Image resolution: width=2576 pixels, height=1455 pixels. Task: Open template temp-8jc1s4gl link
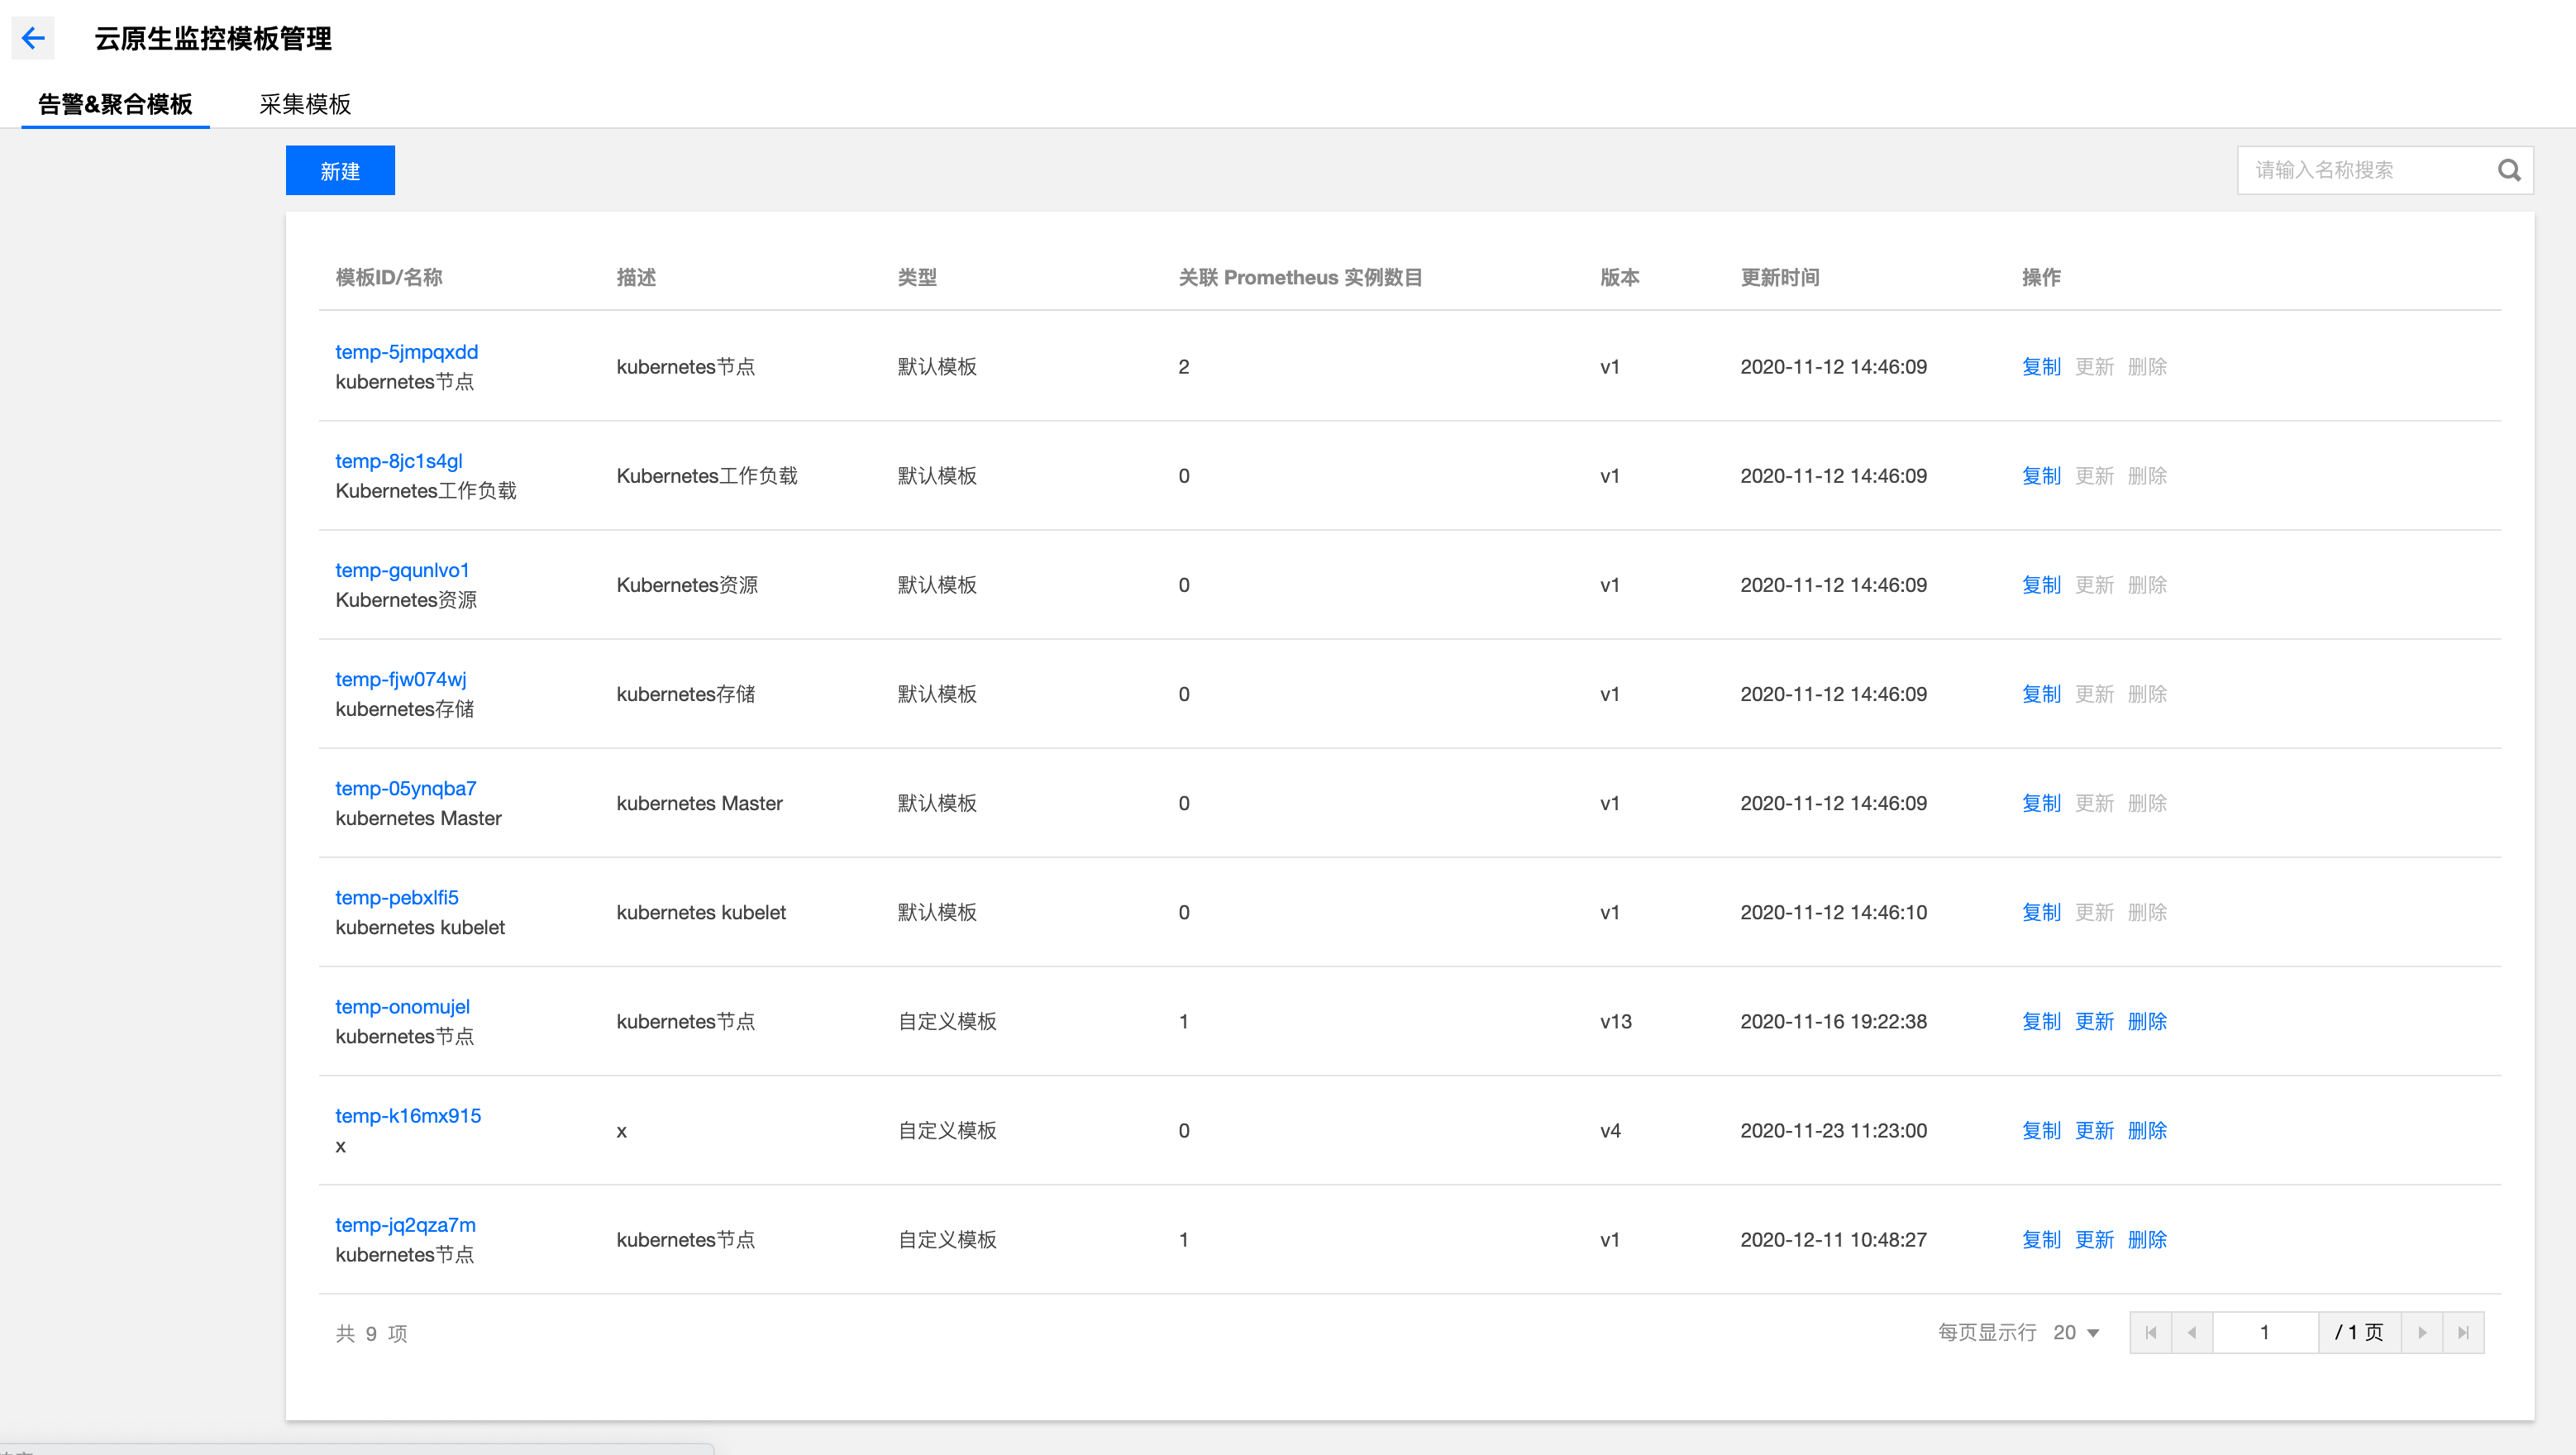(398, 461)
